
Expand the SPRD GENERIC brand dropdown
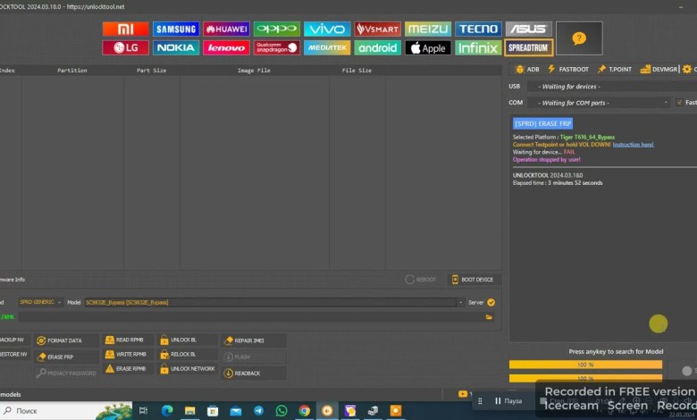(40, 302)
